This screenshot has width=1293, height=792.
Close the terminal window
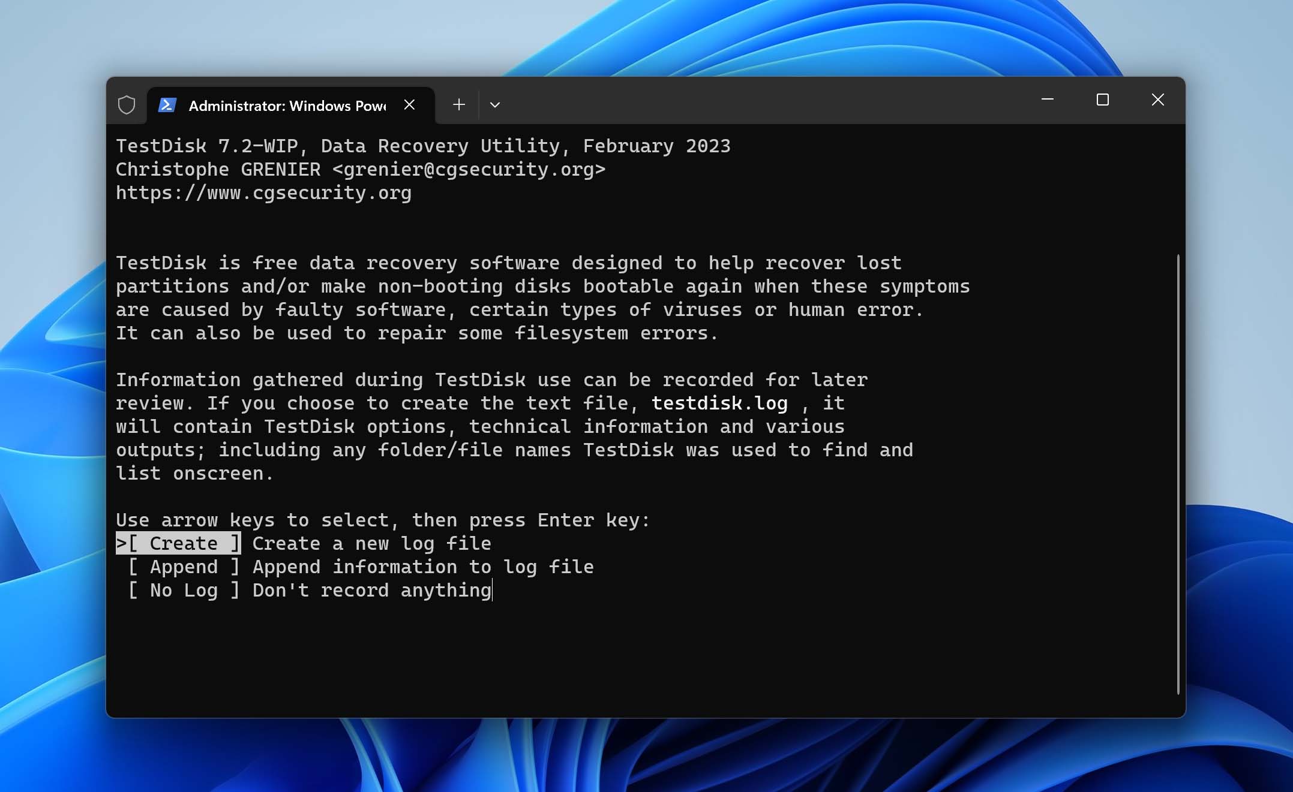pyautogui.click(x=1158, y=100)
